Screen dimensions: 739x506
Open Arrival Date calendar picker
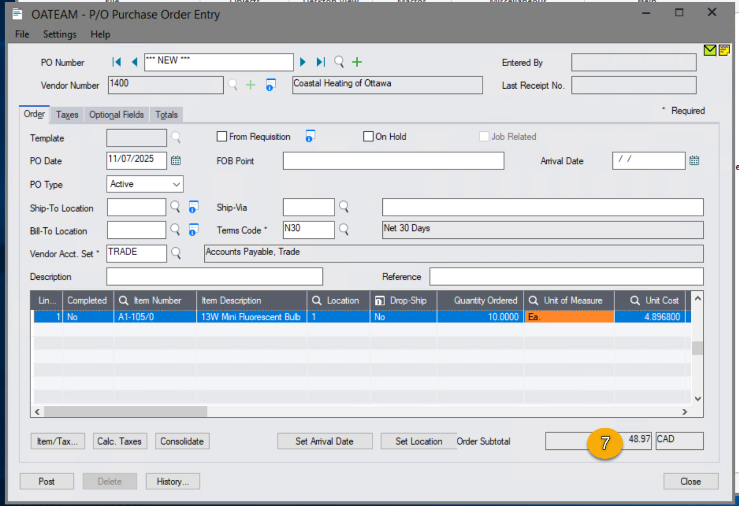(x=694, y=161)
